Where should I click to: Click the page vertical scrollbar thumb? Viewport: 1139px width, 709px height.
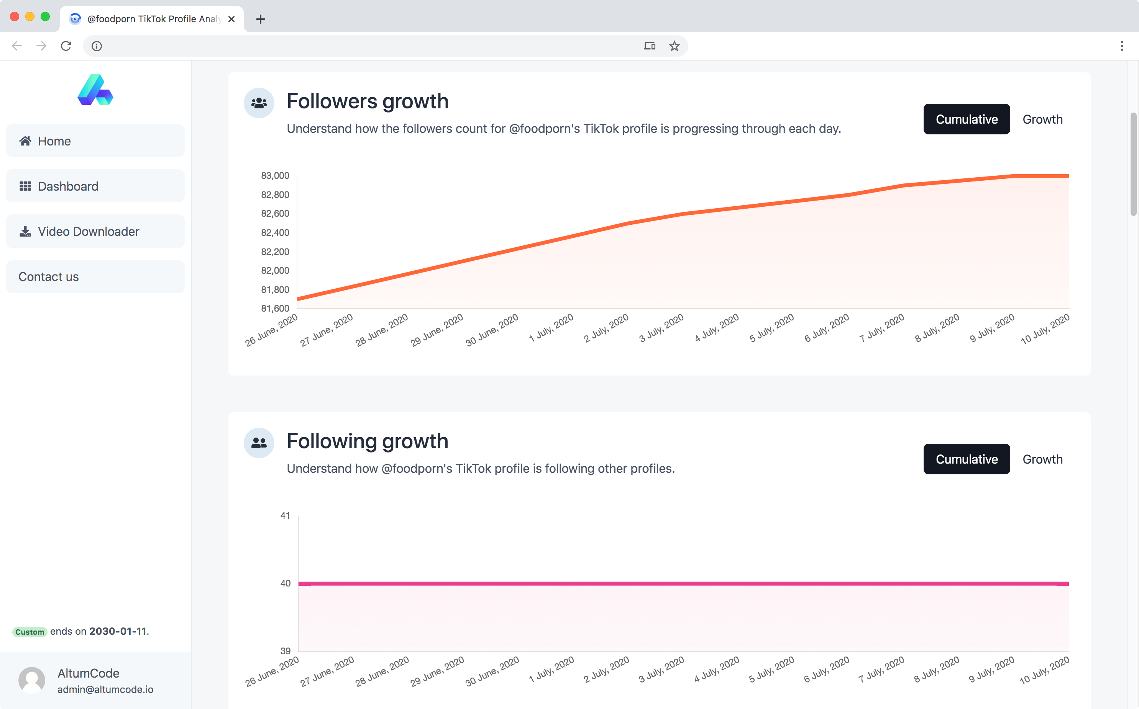pyautogui.click(x=1133, y=164)
